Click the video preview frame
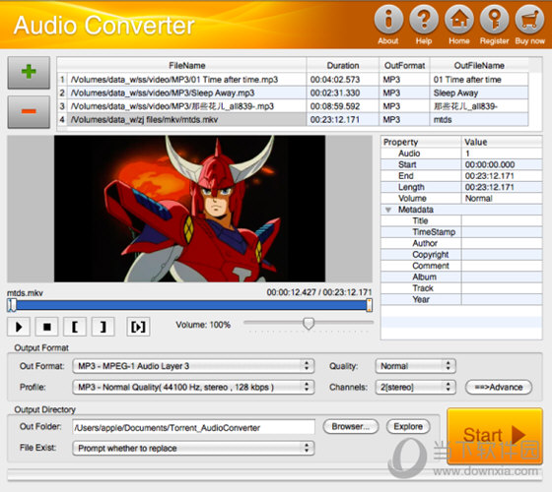 pyautogui.click(x=189, y=209)
